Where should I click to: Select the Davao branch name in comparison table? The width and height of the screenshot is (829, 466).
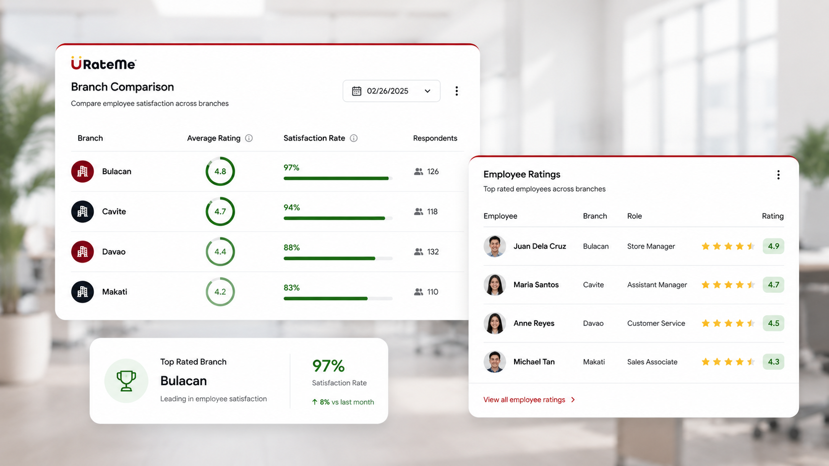(x=114, y=252)
